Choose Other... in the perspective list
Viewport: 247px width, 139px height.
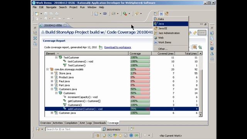171,49
